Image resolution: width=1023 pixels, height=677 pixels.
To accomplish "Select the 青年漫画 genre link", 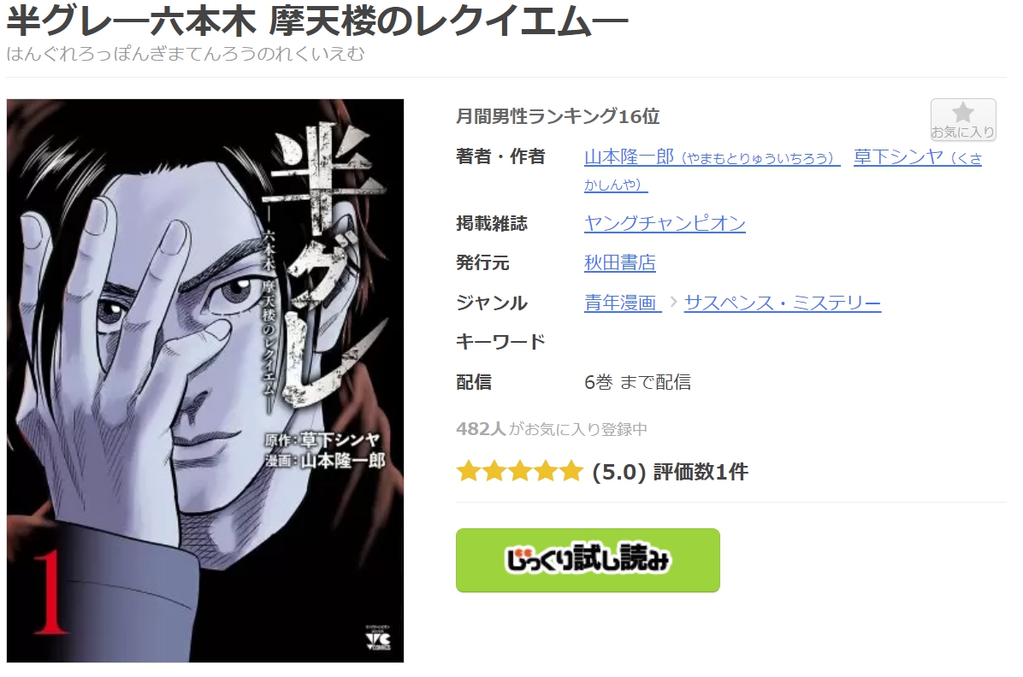I will [623, 303].
